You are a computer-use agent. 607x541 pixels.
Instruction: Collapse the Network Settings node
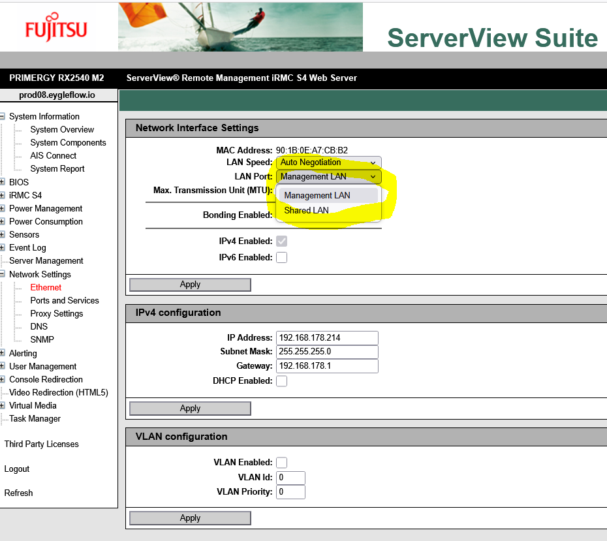(x=3, y=274)
